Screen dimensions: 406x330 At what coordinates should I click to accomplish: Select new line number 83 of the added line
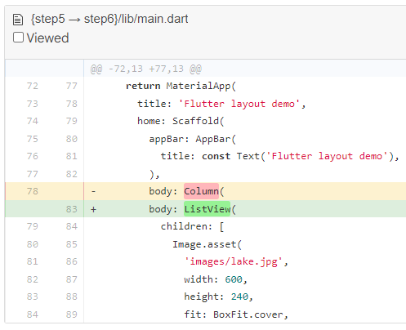pyautogui.click(x=72, y=209)
